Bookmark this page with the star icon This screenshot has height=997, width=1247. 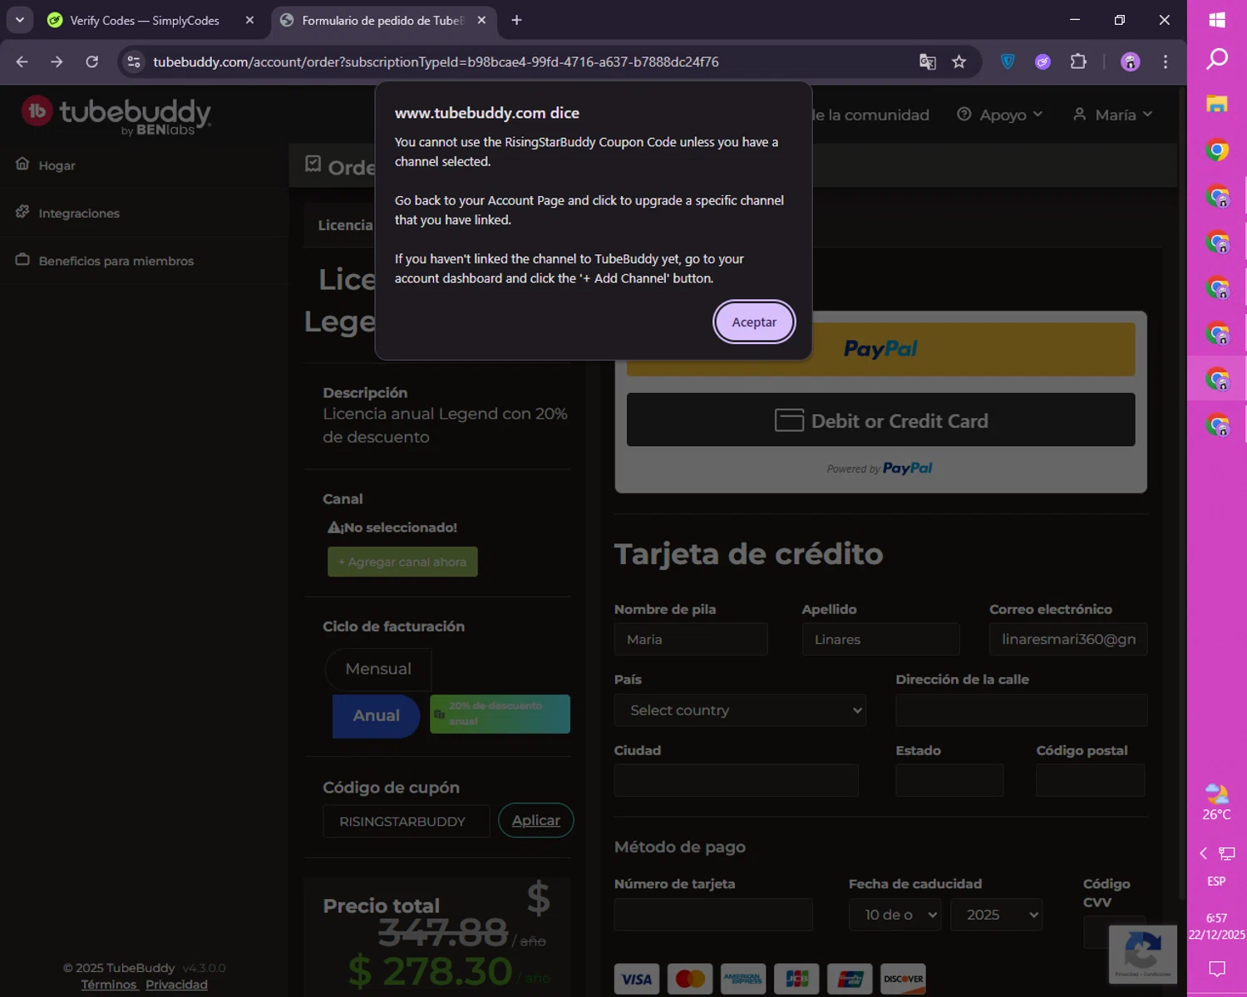[x=959, y=61]
